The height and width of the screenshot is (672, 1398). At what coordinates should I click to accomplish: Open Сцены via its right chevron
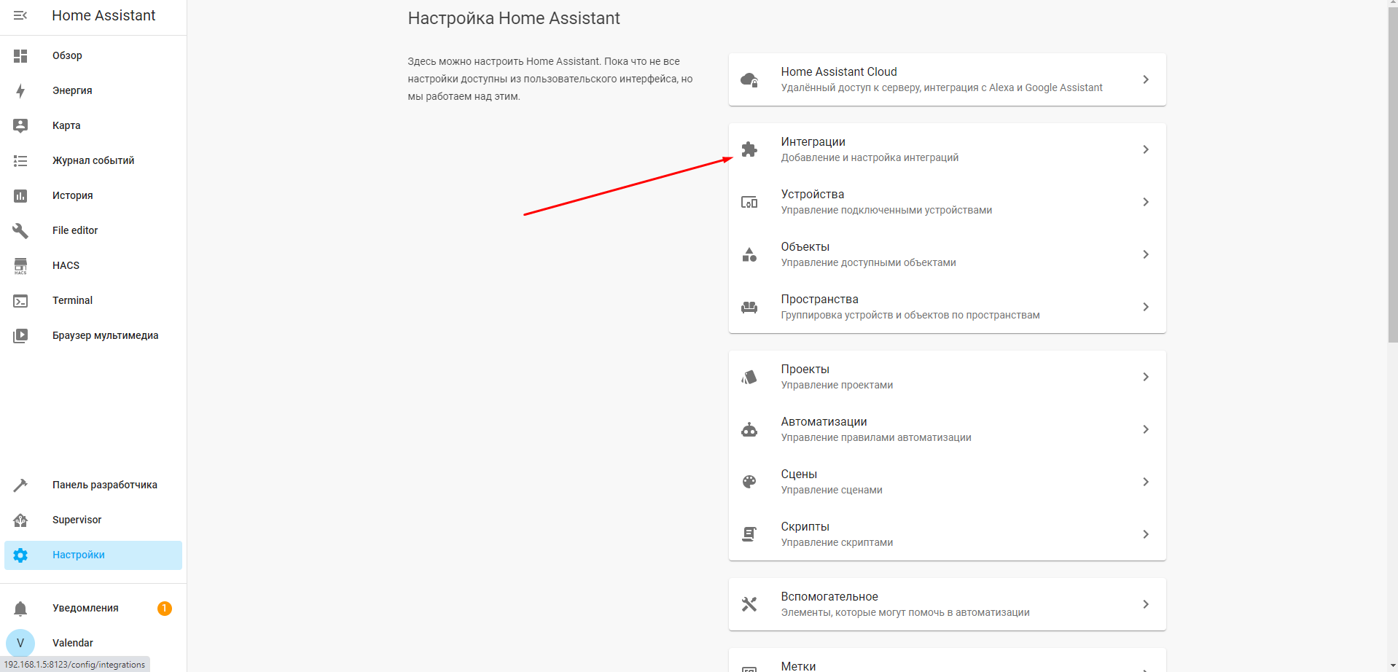(x=1146, y=482)
